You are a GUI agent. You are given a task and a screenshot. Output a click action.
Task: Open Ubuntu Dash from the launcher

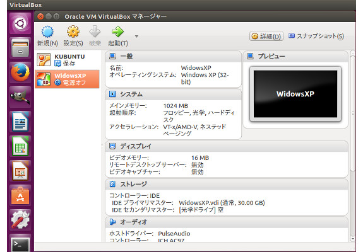[x=20, y=23]
